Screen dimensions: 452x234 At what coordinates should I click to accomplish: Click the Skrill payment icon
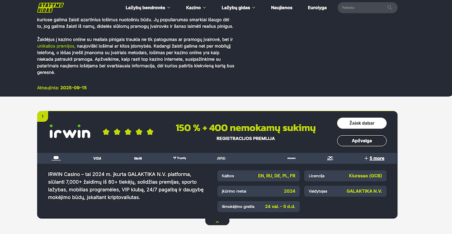tap(138, 158)
